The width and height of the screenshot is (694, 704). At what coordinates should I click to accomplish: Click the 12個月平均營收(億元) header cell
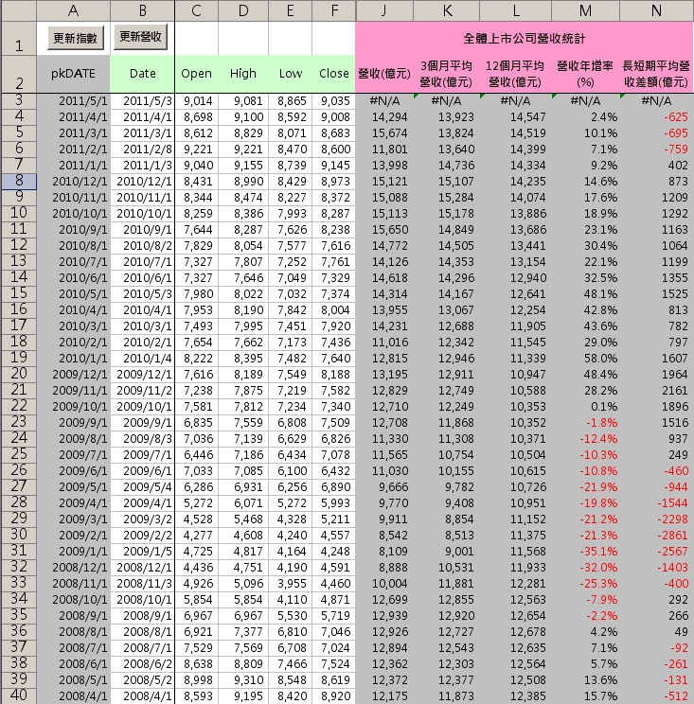516,74
